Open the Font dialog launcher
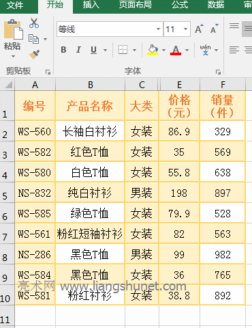This screenshot has height=328, width=252. [218, 72]
